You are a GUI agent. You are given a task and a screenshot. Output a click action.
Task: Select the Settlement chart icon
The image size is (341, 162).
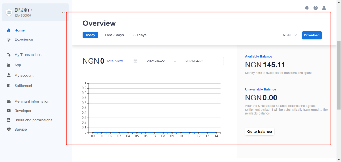coord(9,86)
